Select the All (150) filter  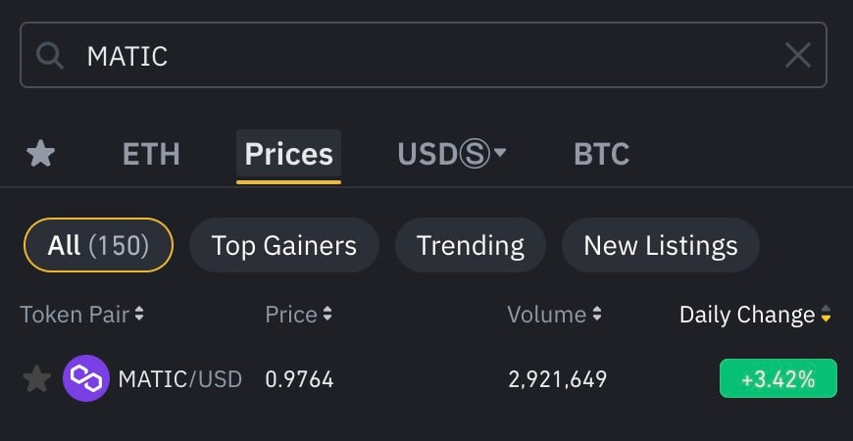98,245
